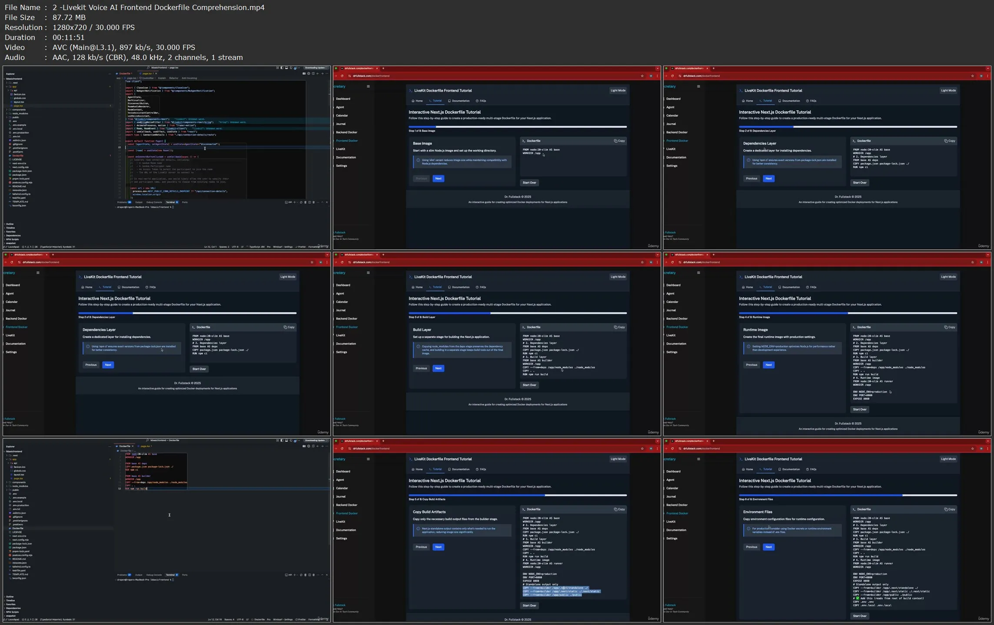Image resolution: width=994 pixels, height=625 pixels.
Task: Click the split editor icon in page.tsx frame
Action: coord(313,73)
